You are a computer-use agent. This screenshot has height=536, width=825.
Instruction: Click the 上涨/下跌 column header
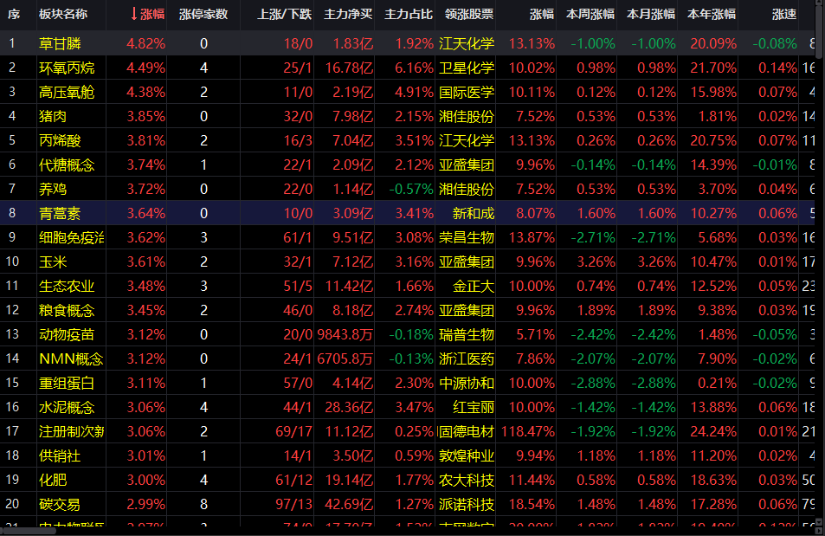click(284, 14)
